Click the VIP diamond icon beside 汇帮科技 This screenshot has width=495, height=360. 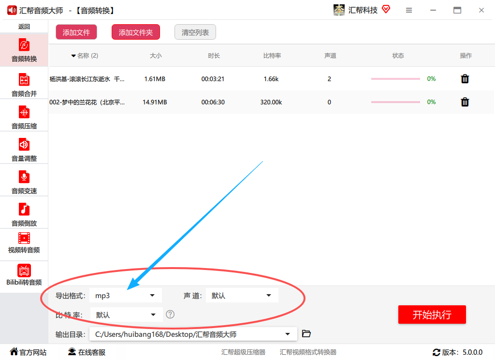(386, 9)
